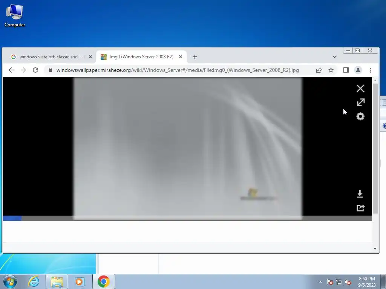
Task: Close the media viewer with X icon
Action: tap(360, 88)
